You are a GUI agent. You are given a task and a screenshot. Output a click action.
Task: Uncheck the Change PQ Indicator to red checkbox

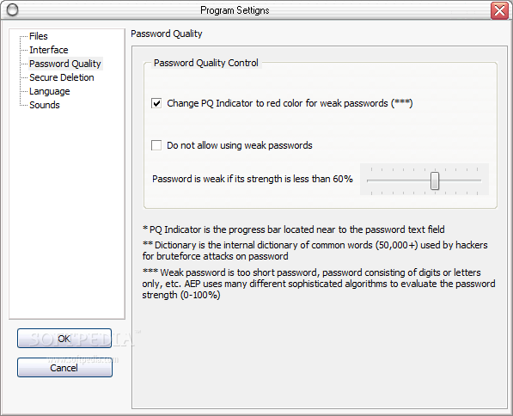(x=156, y=103)
